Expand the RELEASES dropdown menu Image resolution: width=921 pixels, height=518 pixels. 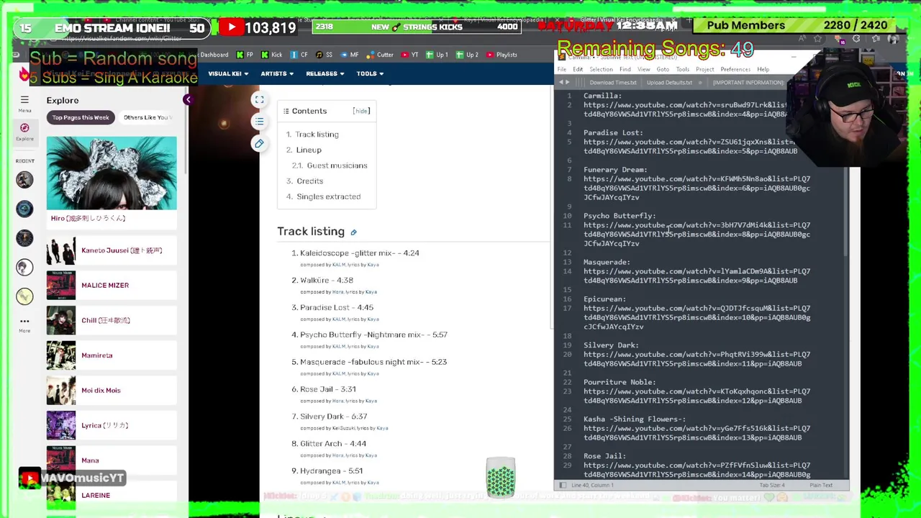tap(325, 73)
